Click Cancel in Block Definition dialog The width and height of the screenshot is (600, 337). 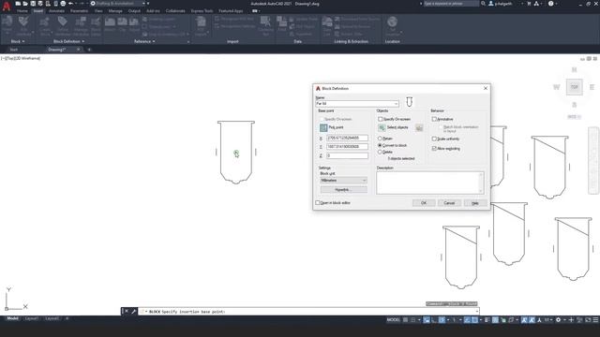pyautogui.click(x=449, y=203)
